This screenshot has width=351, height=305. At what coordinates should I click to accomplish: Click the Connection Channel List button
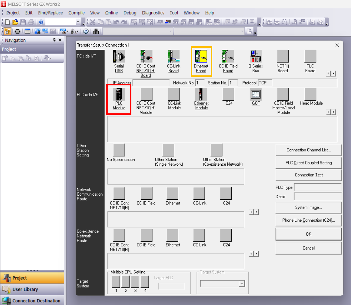pos(308,150)
